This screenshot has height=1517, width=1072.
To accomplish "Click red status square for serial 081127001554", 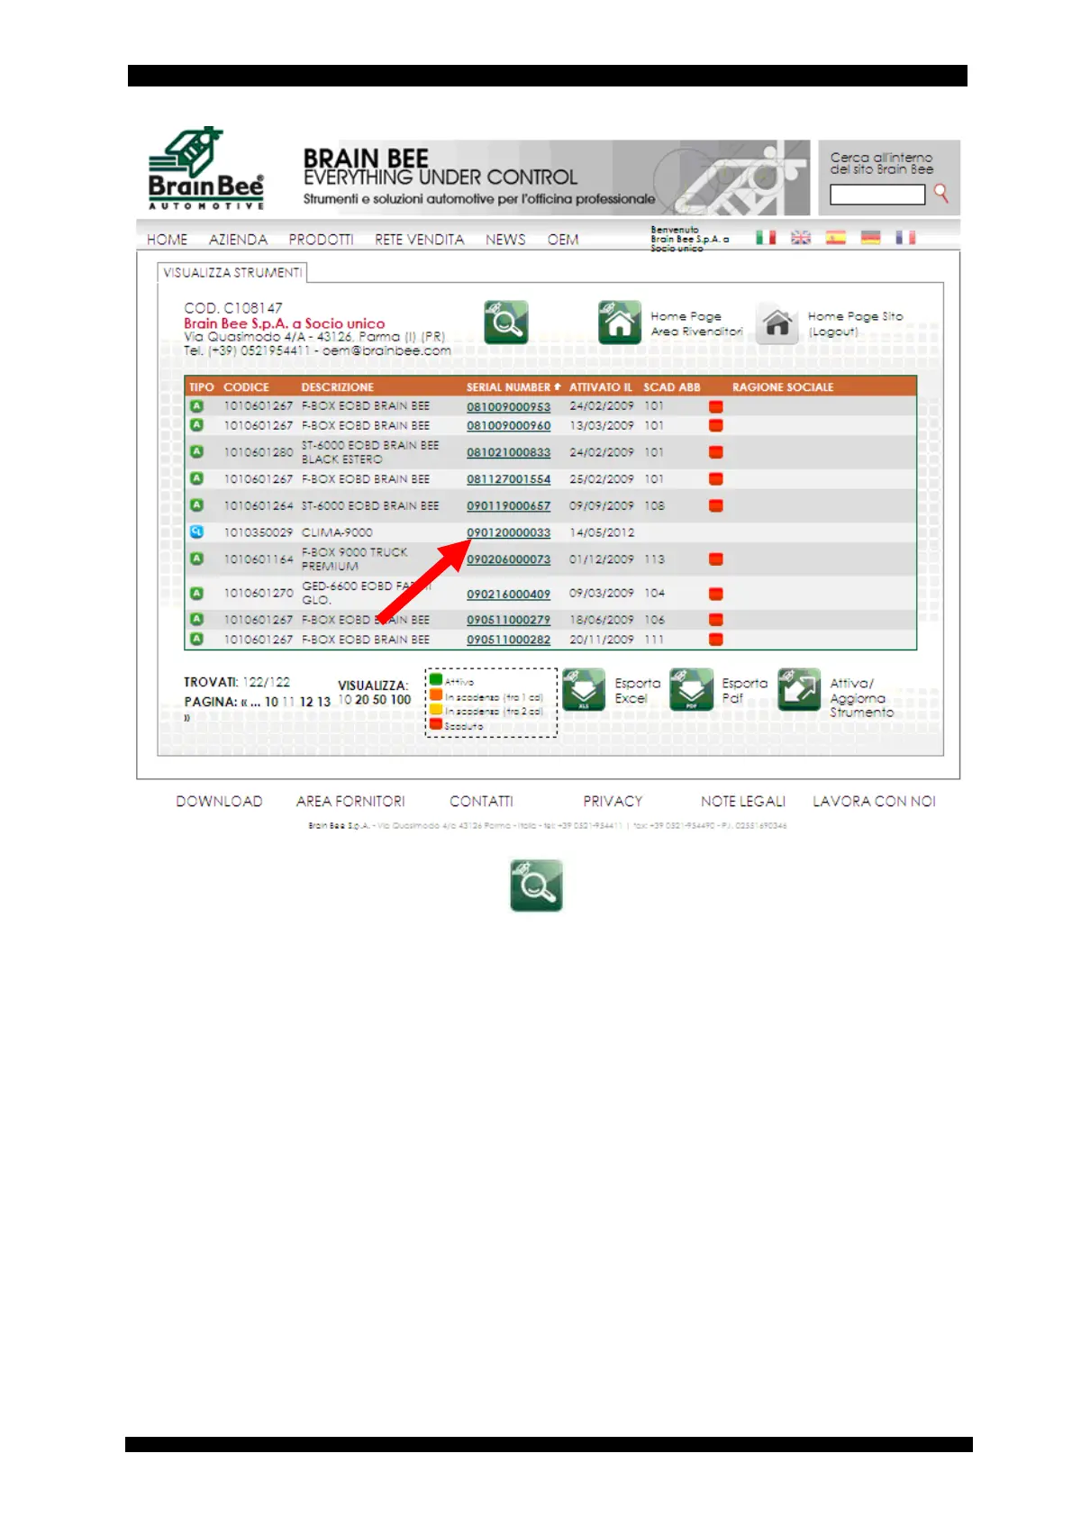I will (x=716, y=479).
